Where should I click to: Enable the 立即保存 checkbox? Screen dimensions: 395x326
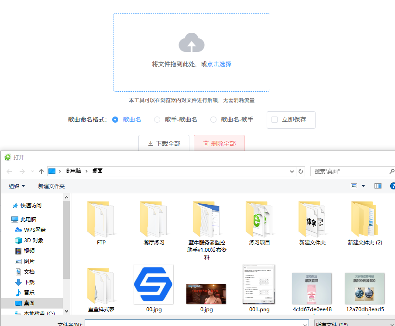[x=275, y=120]
